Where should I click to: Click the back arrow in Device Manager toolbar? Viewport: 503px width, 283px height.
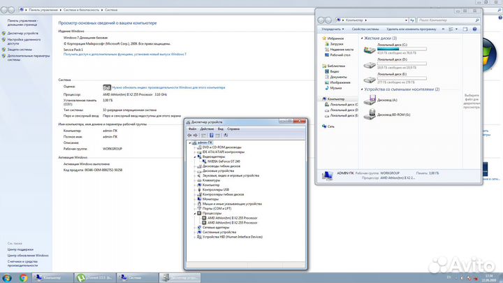click(x=189, y=136)
